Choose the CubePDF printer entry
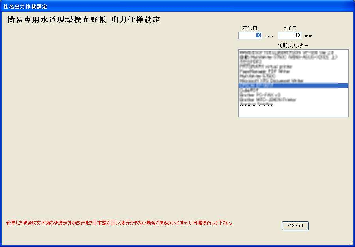The image size is (355, 247). coord(248,90)
